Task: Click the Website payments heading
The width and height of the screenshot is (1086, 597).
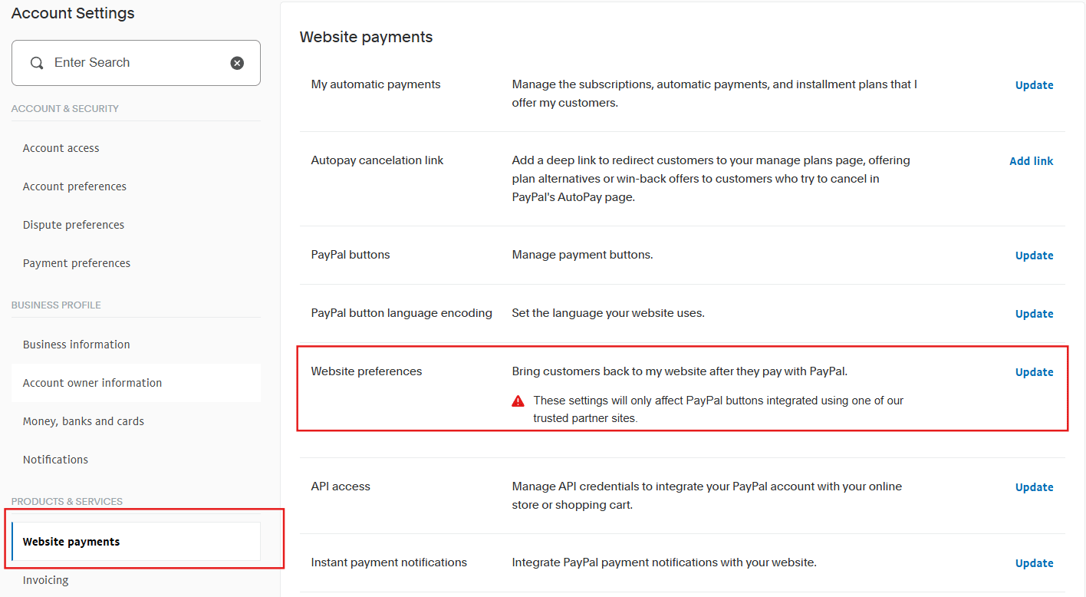Action: (x=367, y=37)
